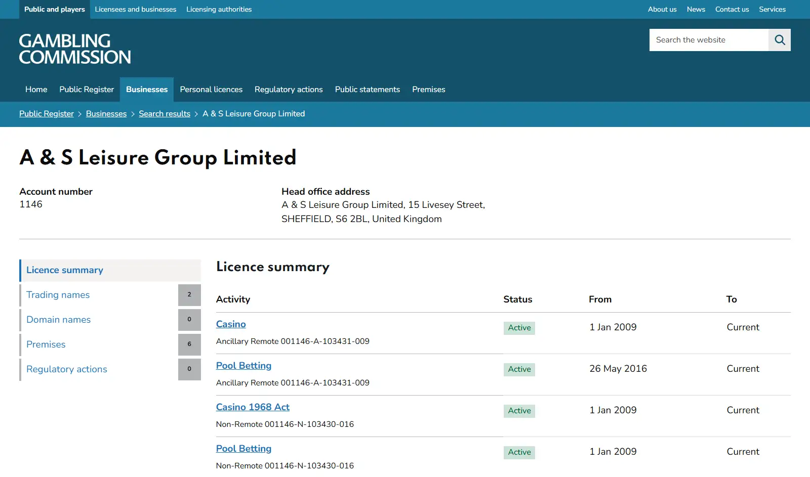Click the Trading names count badge 2
The width and height of the screenshot is (810, 477).
(189, 295)
